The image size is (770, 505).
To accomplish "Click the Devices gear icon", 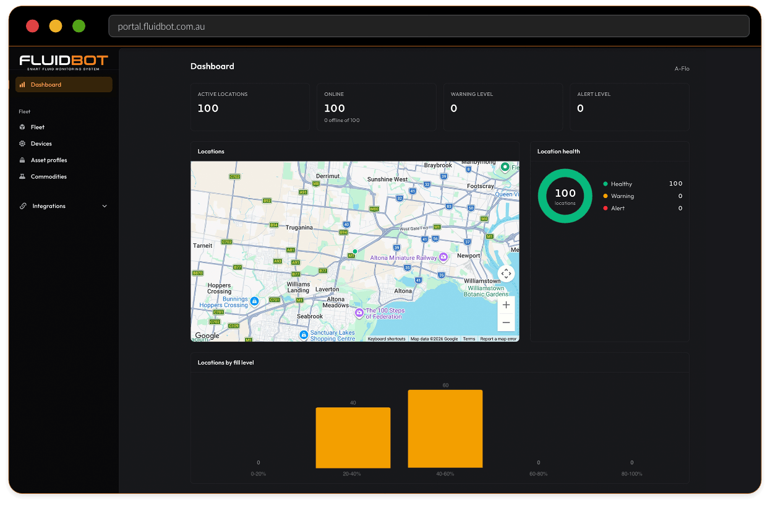I will tap(22, 144).
